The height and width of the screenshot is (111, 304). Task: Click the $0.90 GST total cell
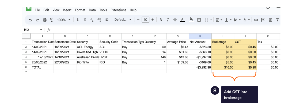245,67
